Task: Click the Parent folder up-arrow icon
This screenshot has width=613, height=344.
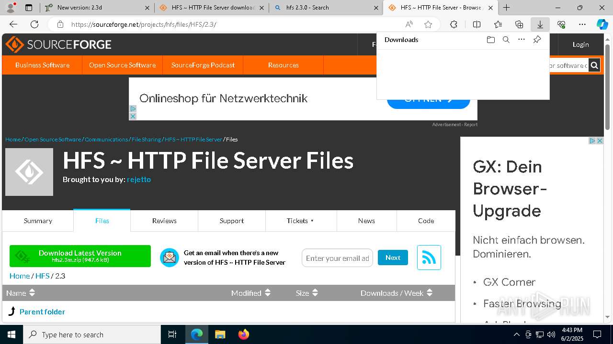Action: (12, 312)
